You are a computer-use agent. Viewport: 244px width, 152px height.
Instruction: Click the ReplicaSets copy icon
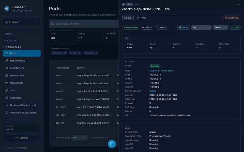tap(7, 83)
